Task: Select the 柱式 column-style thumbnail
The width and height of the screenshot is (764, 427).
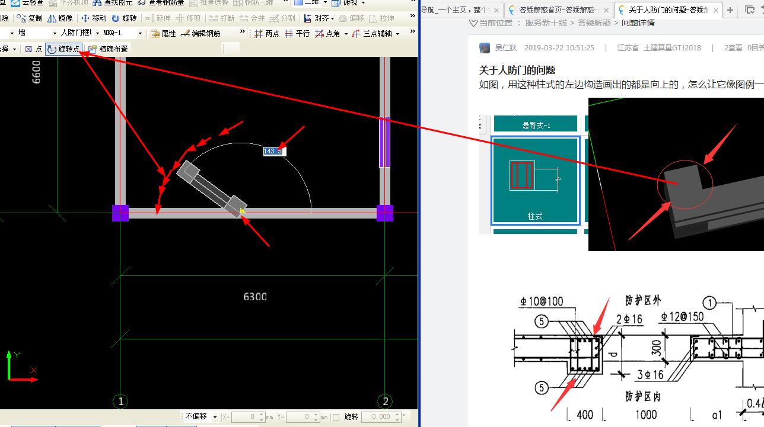Action: click(x=535, y=181)
